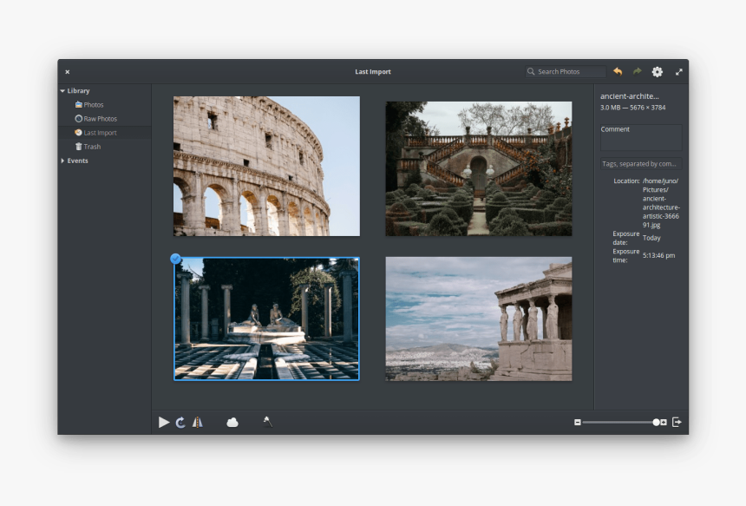Image resolution: width=746 pixels, height=506 pixels.
Task: Undo the last action
Action: click(617, 71)
